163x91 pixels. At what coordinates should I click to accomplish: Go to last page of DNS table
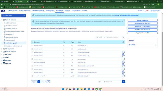tap(48, 82)
